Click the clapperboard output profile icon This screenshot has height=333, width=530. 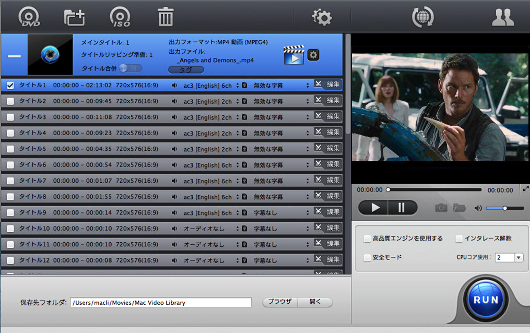pos(294,55)
